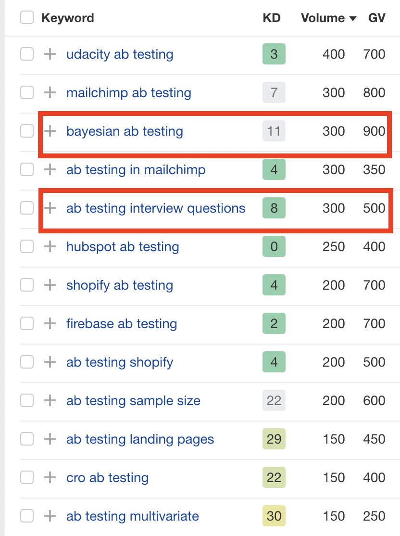Click the KD column header
400x536 pixels.
(272, 18)
